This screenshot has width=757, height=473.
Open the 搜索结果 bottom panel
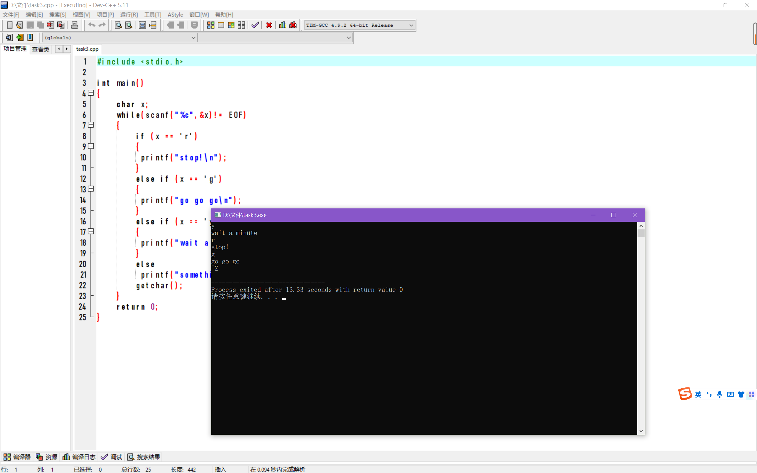pyautogui.click(x=144, y=457)
